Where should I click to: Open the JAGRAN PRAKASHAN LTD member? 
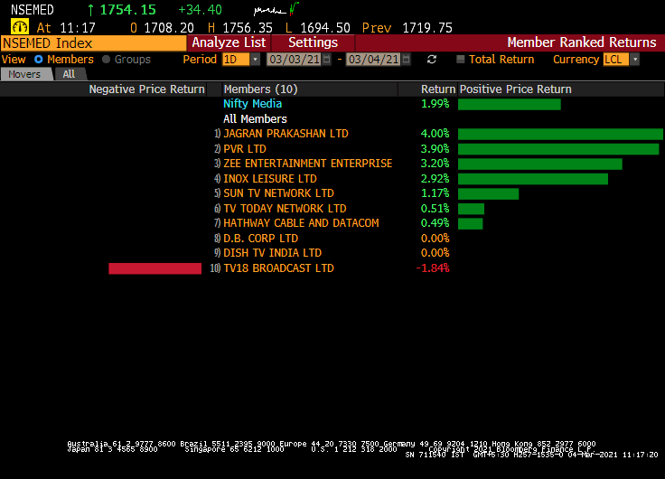pos(286,134)
